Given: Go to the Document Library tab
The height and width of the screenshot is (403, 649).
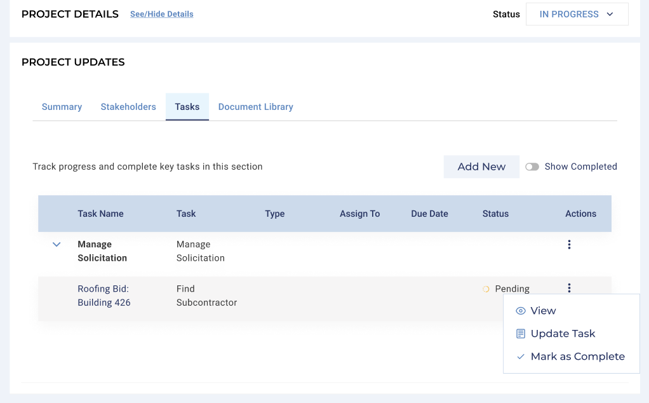Looking at the screenshot, I should (255, 107).
